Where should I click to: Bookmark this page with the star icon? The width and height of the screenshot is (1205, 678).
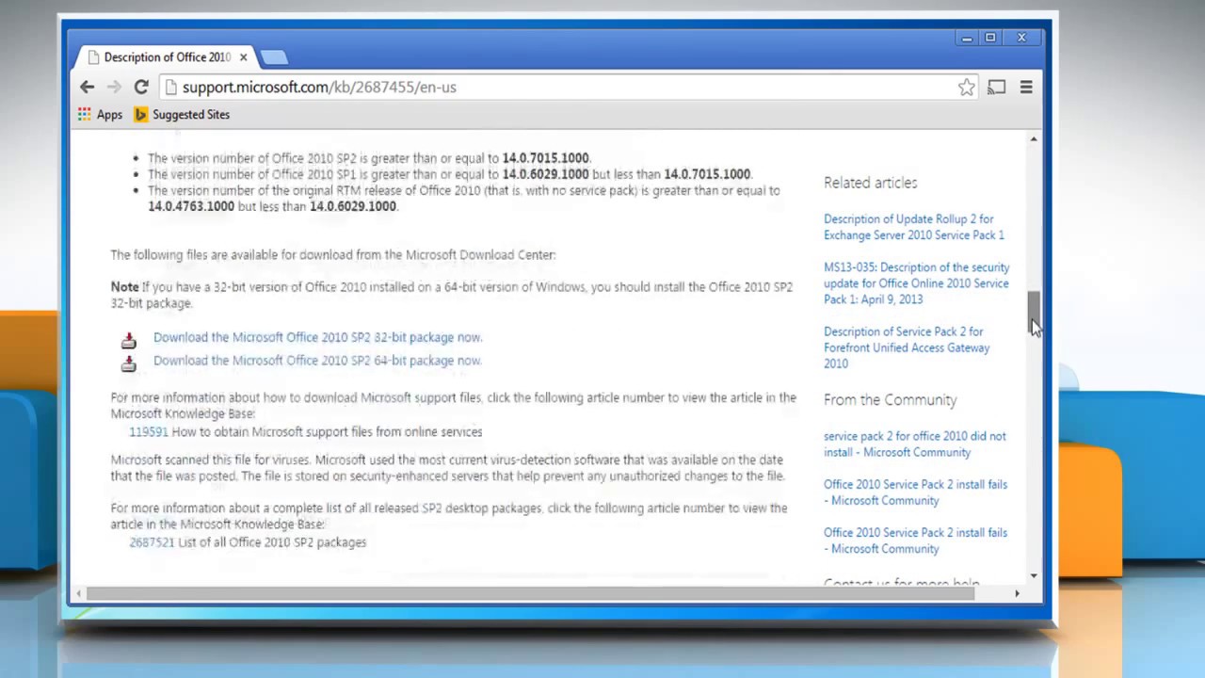click(967, 88)
